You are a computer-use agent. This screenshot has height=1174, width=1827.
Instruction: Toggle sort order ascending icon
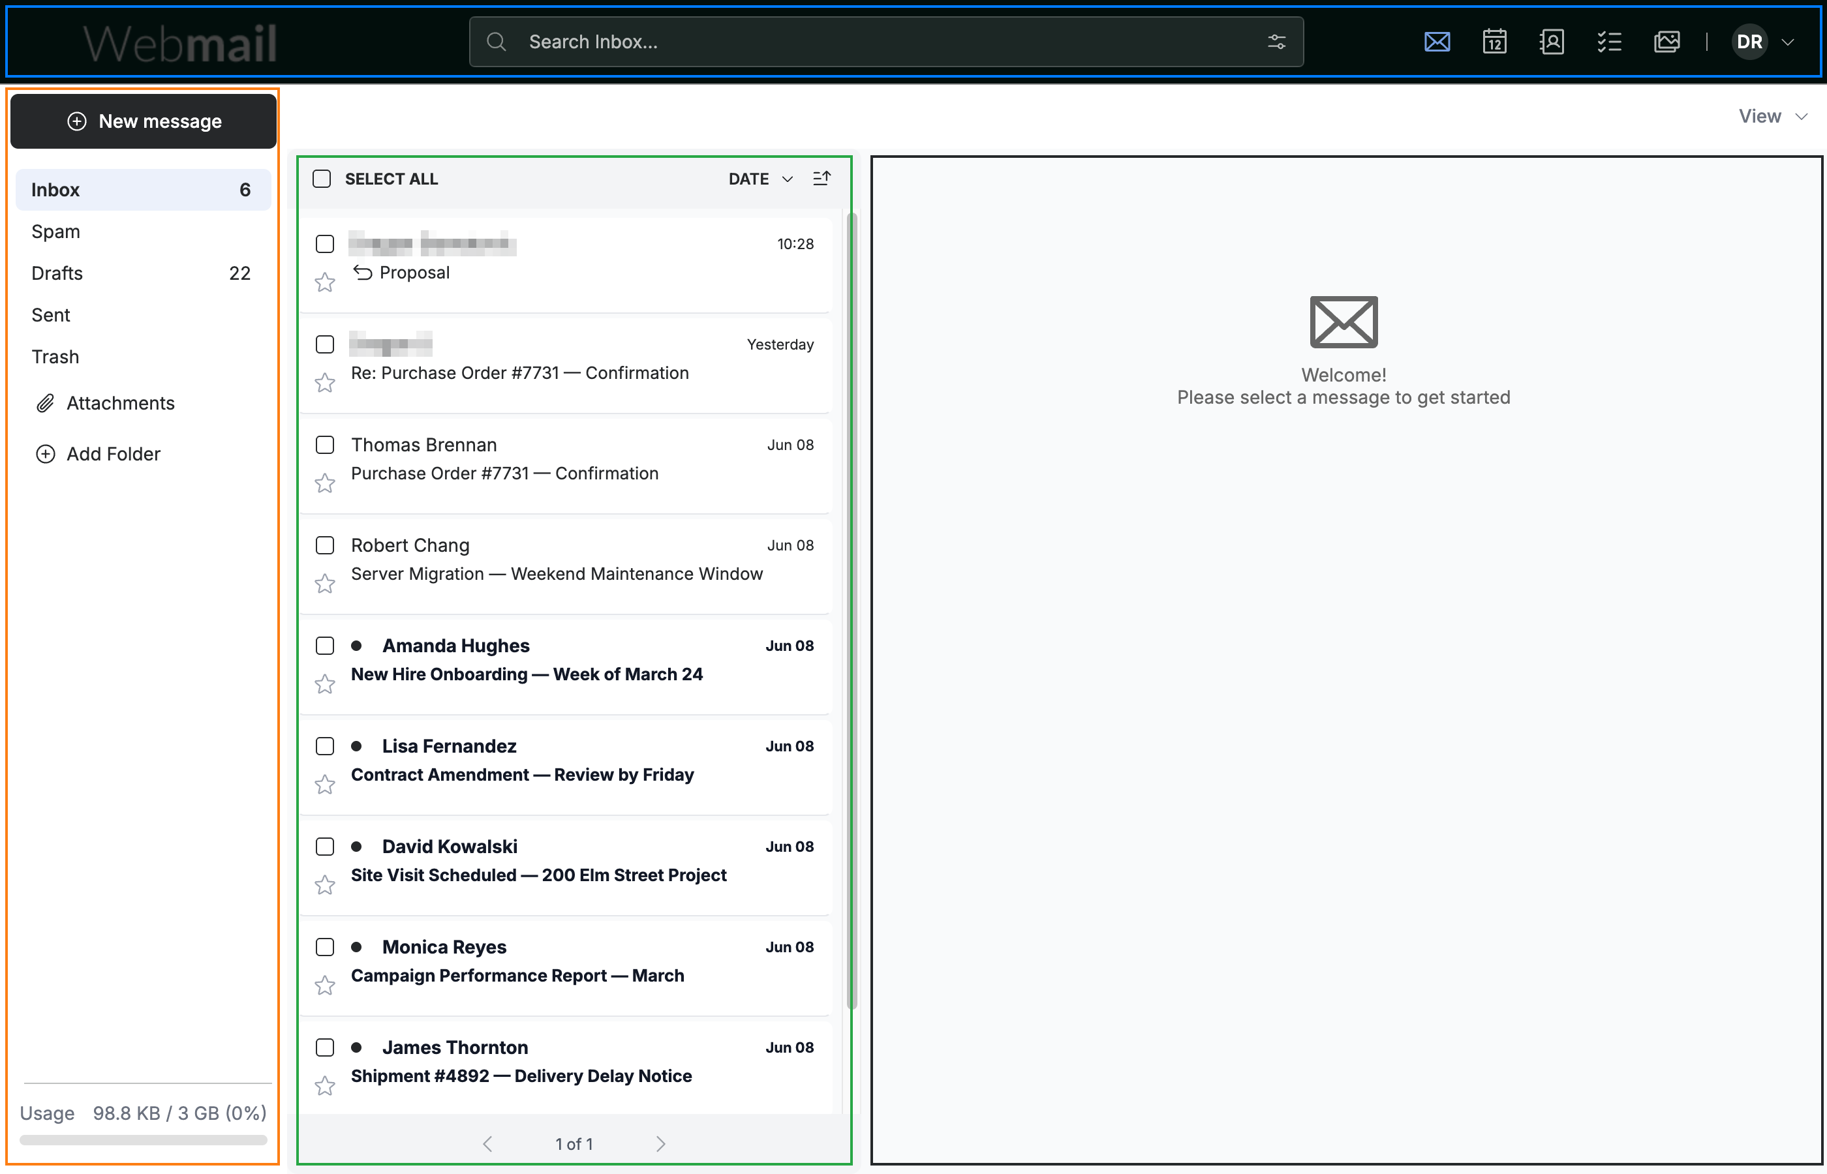[821, 179]
